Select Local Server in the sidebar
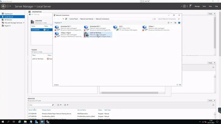Screen dimensions: 221x124 tap(9, 17)
